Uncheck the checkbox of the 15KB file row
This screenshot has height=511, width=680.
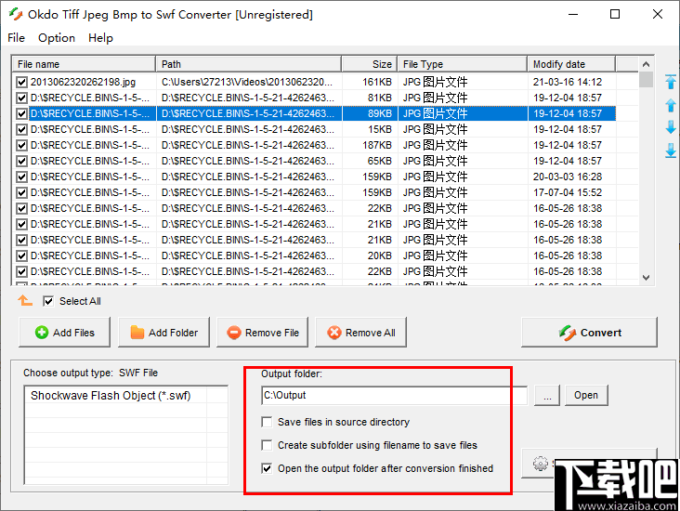(x=21, y=129)
